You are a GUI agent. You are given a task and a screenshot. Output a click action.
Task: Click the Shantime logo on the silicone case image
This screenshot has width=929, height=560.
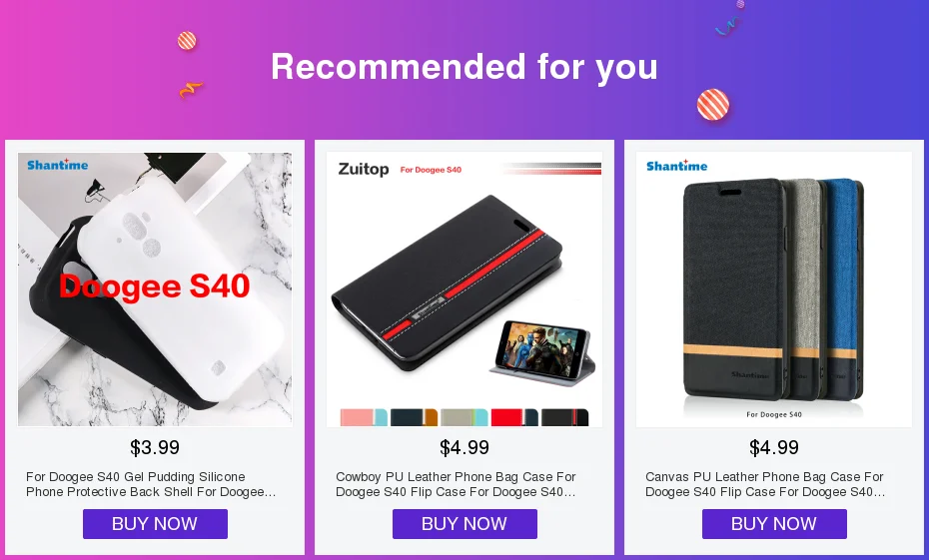tap(58, 165)
